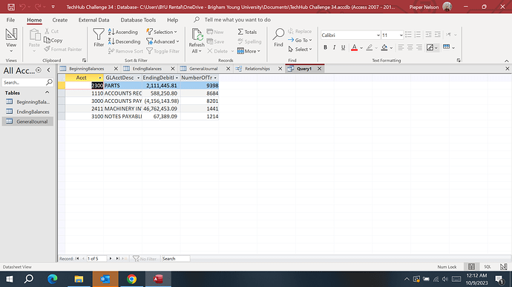Toggle Italic formatting
The width and height of the screenshot is (512, 287).
[x=334, y=47]
